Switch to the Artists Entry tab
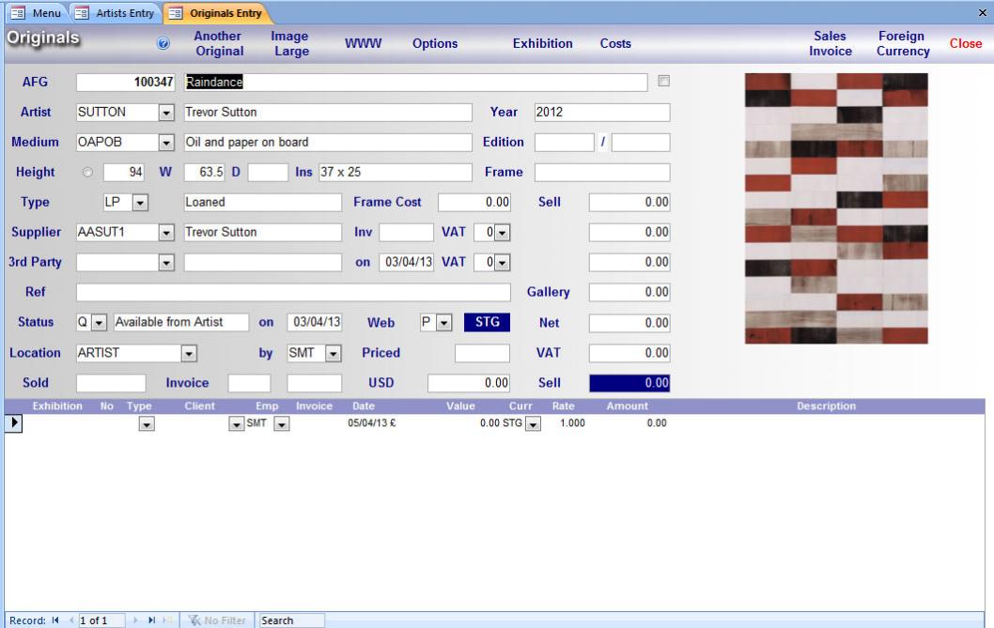This screenshot has height=628, width=994. click(x=116, y=11)
